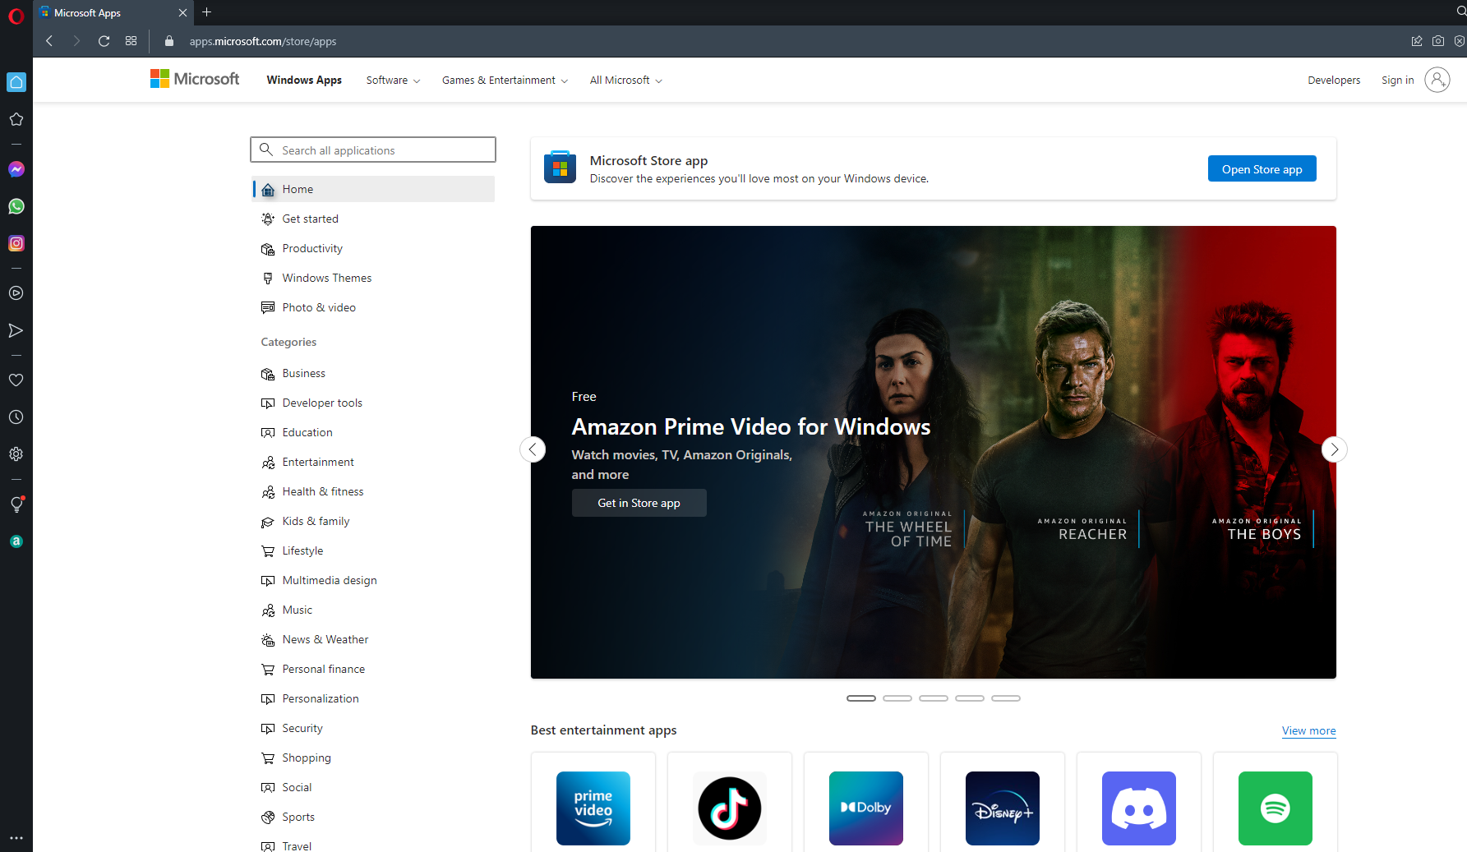This screenshot has height=852, width=1467.
Task: Click View more entertainment apps link
Action: point(1308,730)
